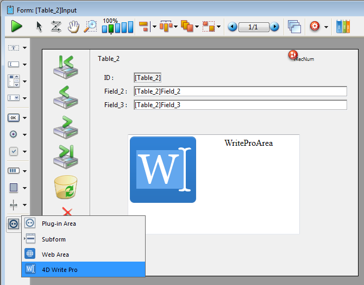Image resolution: width=364 pixels, height=285 pixels.
Task: Click the 1/1 page indicator
Action: pyautogui.click(x=254, y=27)
